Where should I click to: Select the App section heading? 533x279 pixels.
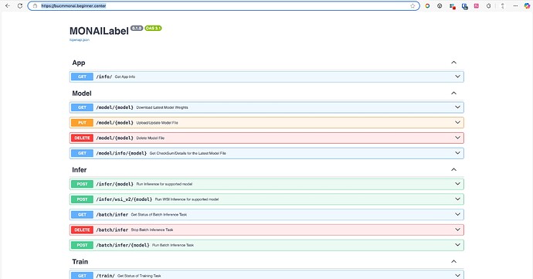[x=79, y=63]
